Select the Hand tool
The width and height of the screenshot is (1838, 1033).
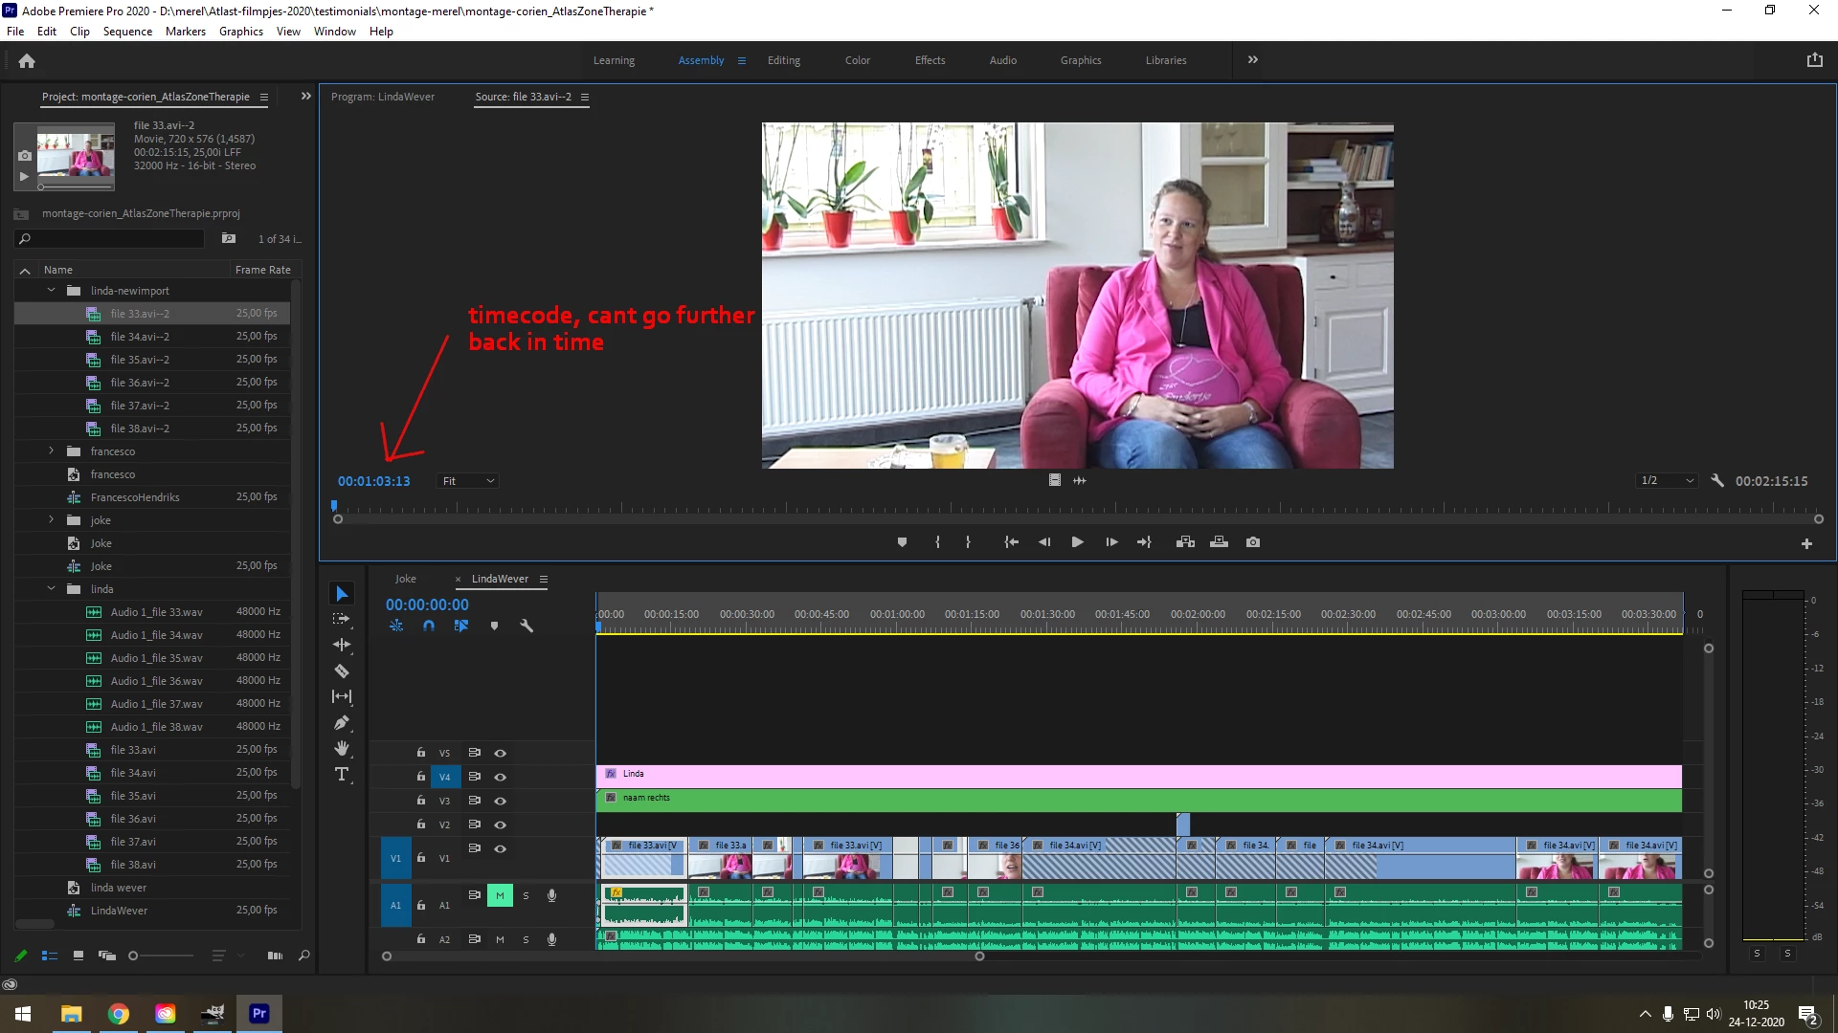point(342,749)
